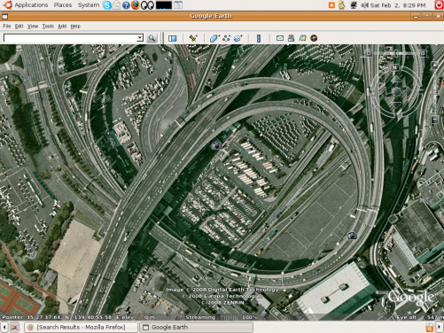Open the Ruler measuring tool
This screenshot has height=333, width=444.
(x=259, y=38)
